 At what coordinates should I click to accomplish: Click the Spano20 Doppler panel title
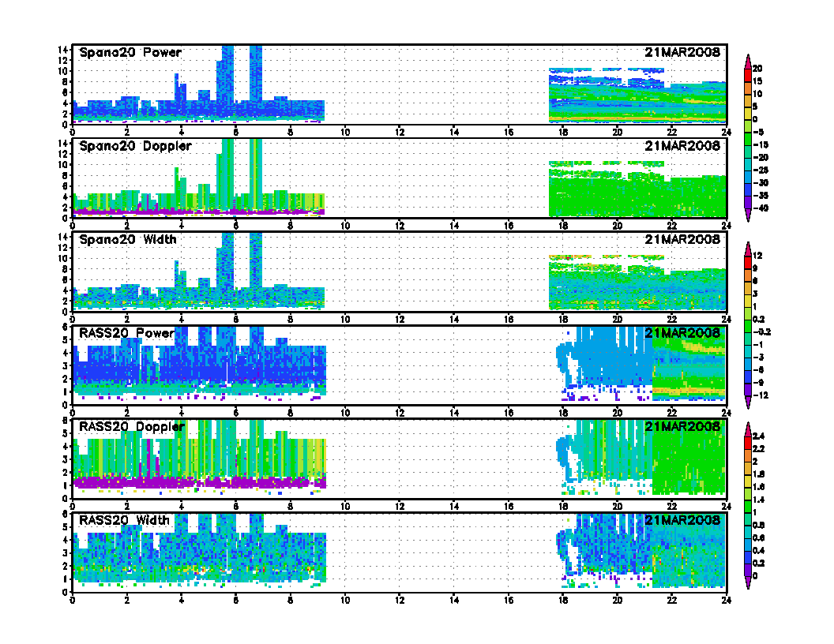pos(135,146)
